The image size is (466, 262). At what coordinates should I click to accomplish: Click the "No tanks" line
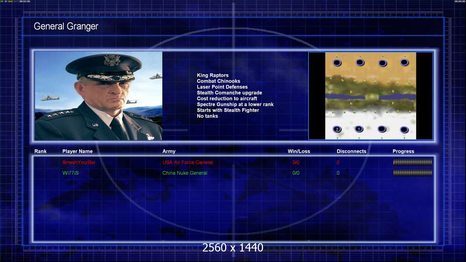[x=207, y=116]
